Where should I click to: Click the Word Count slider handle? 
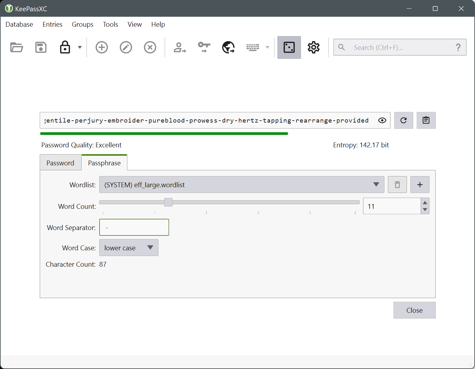coord(168,202)
